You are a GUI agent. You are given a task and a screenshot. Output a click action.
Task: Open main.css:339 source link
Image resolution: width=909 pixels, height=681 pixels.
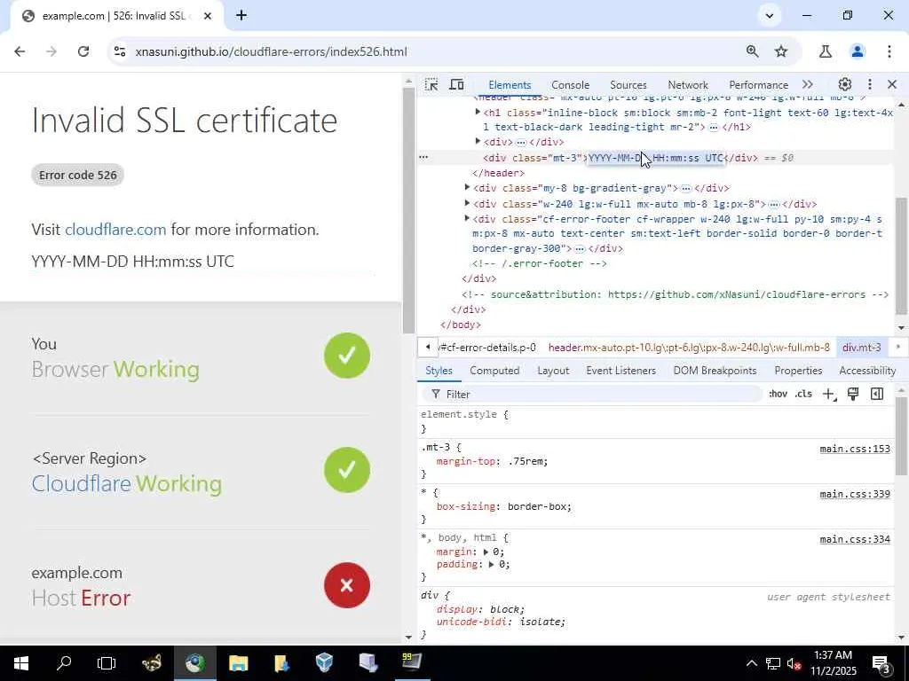click(855, 494)
